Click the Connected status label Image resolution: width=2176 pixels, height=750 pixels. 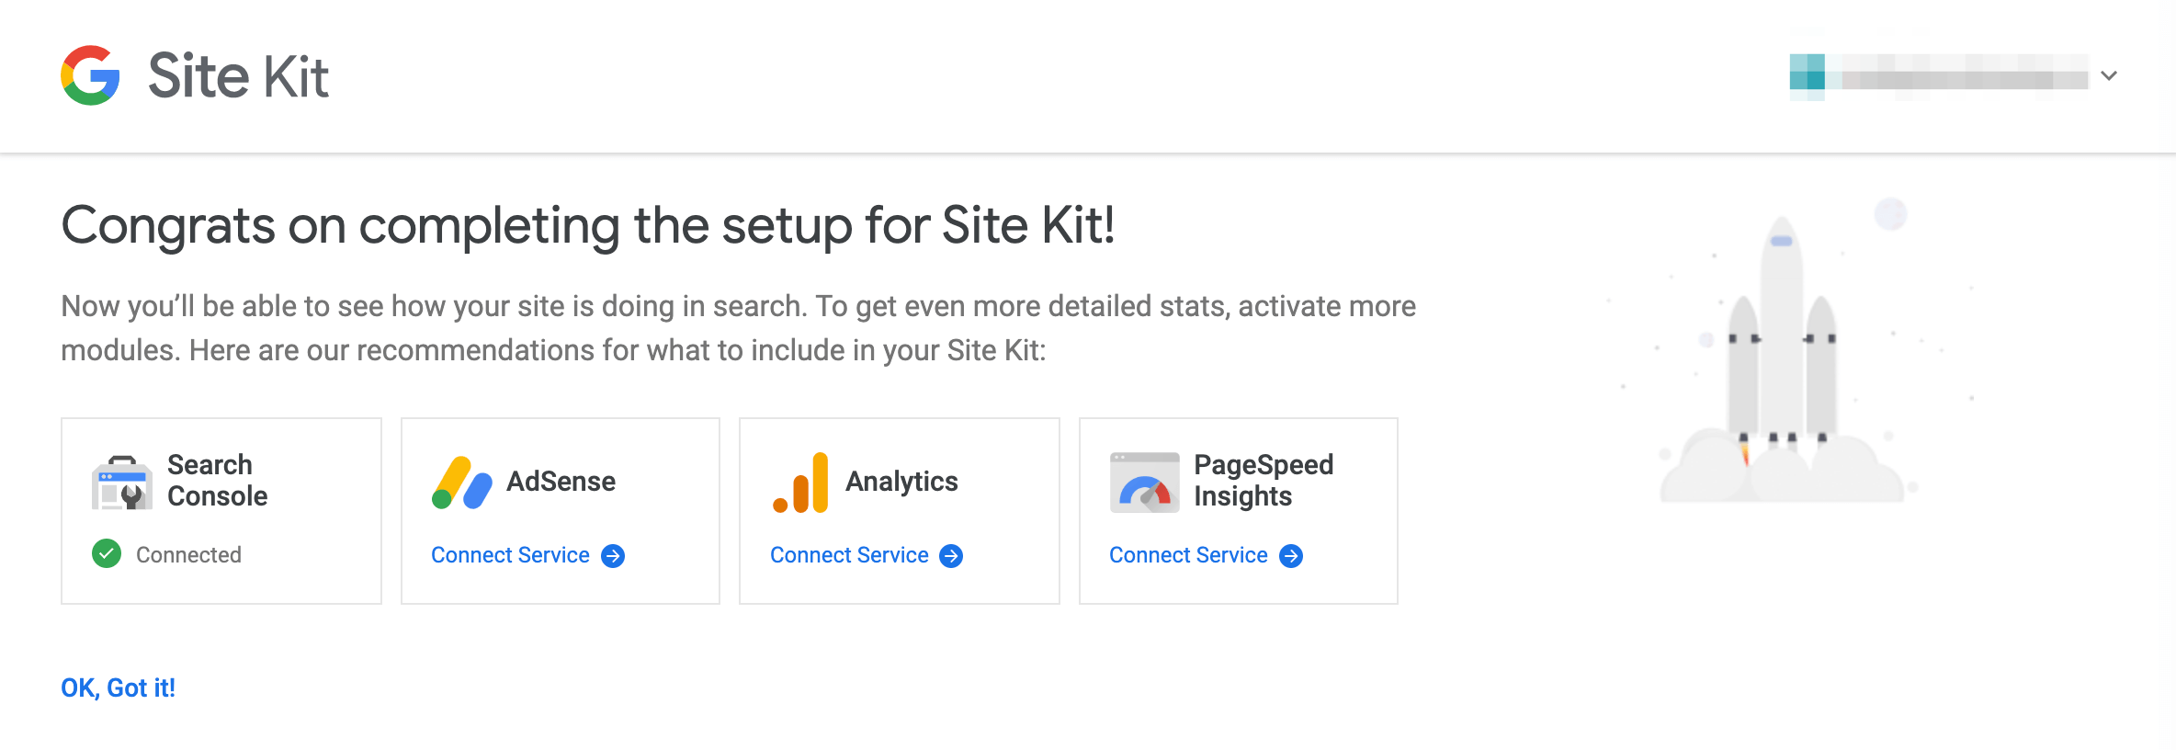click(x=188, y=555)
